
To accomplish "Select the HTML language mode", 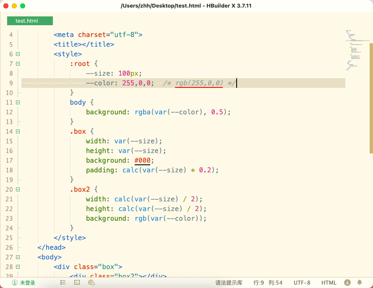I will 329,283.
